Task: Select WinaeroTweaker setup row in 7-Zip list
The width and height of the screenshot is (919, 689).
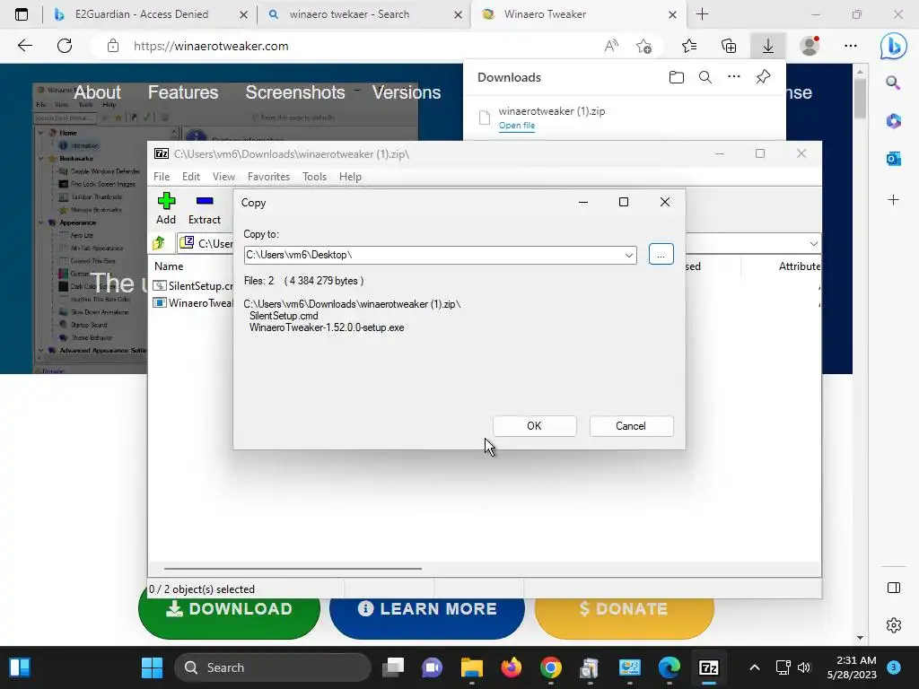Action: click(x=192, y=303)
